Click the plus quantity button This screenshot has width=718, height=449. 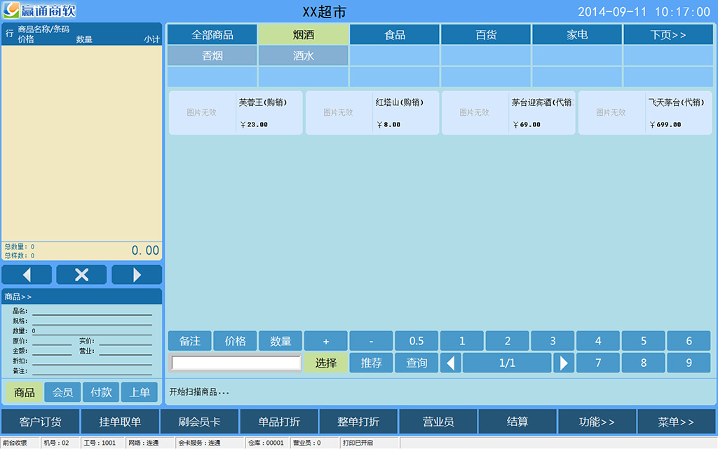coord(325,341)
